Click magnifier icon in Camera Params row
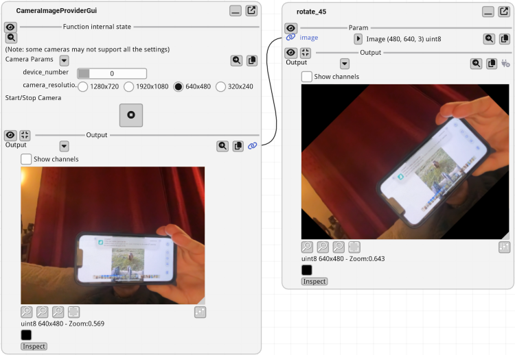Image resolution: width=515 pixels, height=355 pixels. pos(236,60)
